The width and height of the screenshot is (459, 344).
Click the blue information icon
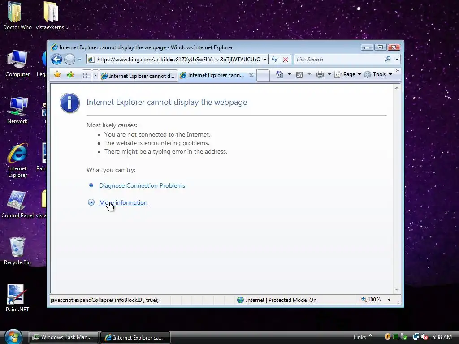(x=69, y=103)
